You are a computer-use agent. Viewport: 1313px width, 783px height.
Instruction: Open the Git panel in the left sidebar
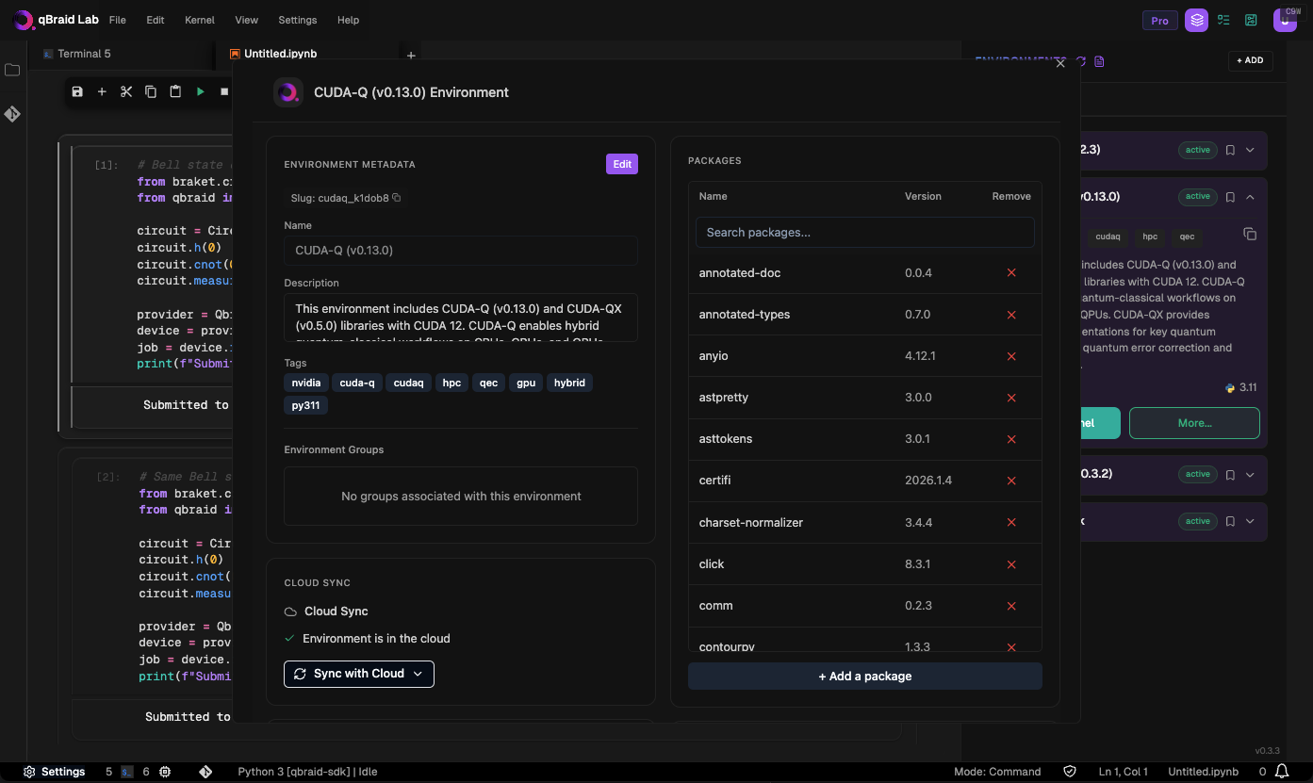click(12, 114)
